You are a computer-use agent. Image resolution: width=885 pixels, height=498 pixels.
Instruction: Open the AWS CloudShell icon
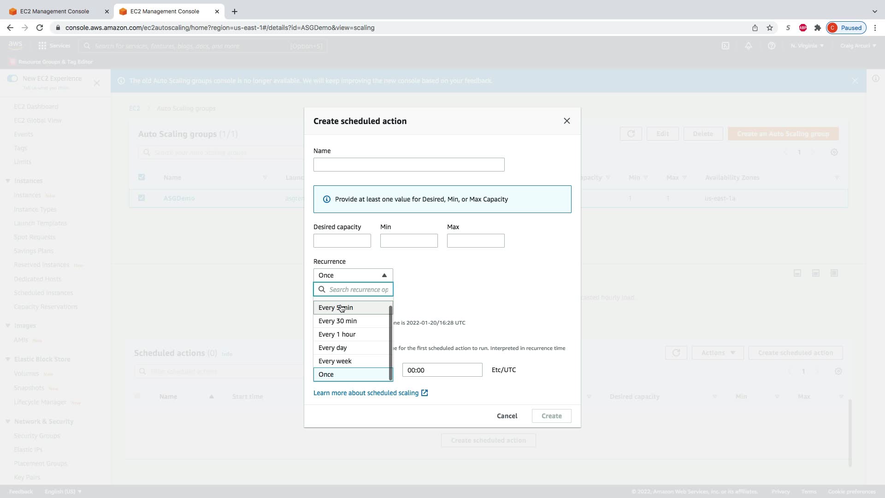coord(726,46)
